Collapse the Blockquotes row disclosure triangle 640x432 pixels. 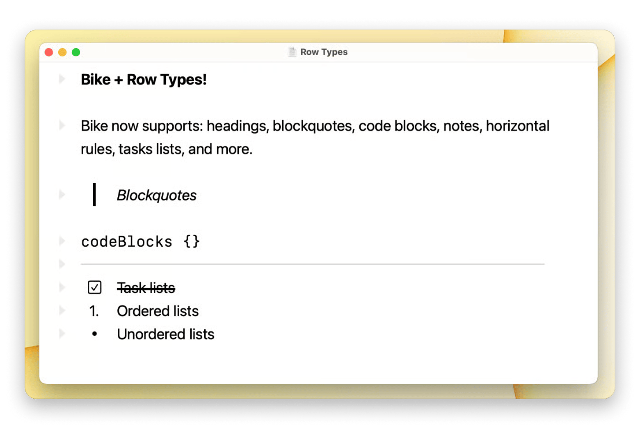pos(62,195)
